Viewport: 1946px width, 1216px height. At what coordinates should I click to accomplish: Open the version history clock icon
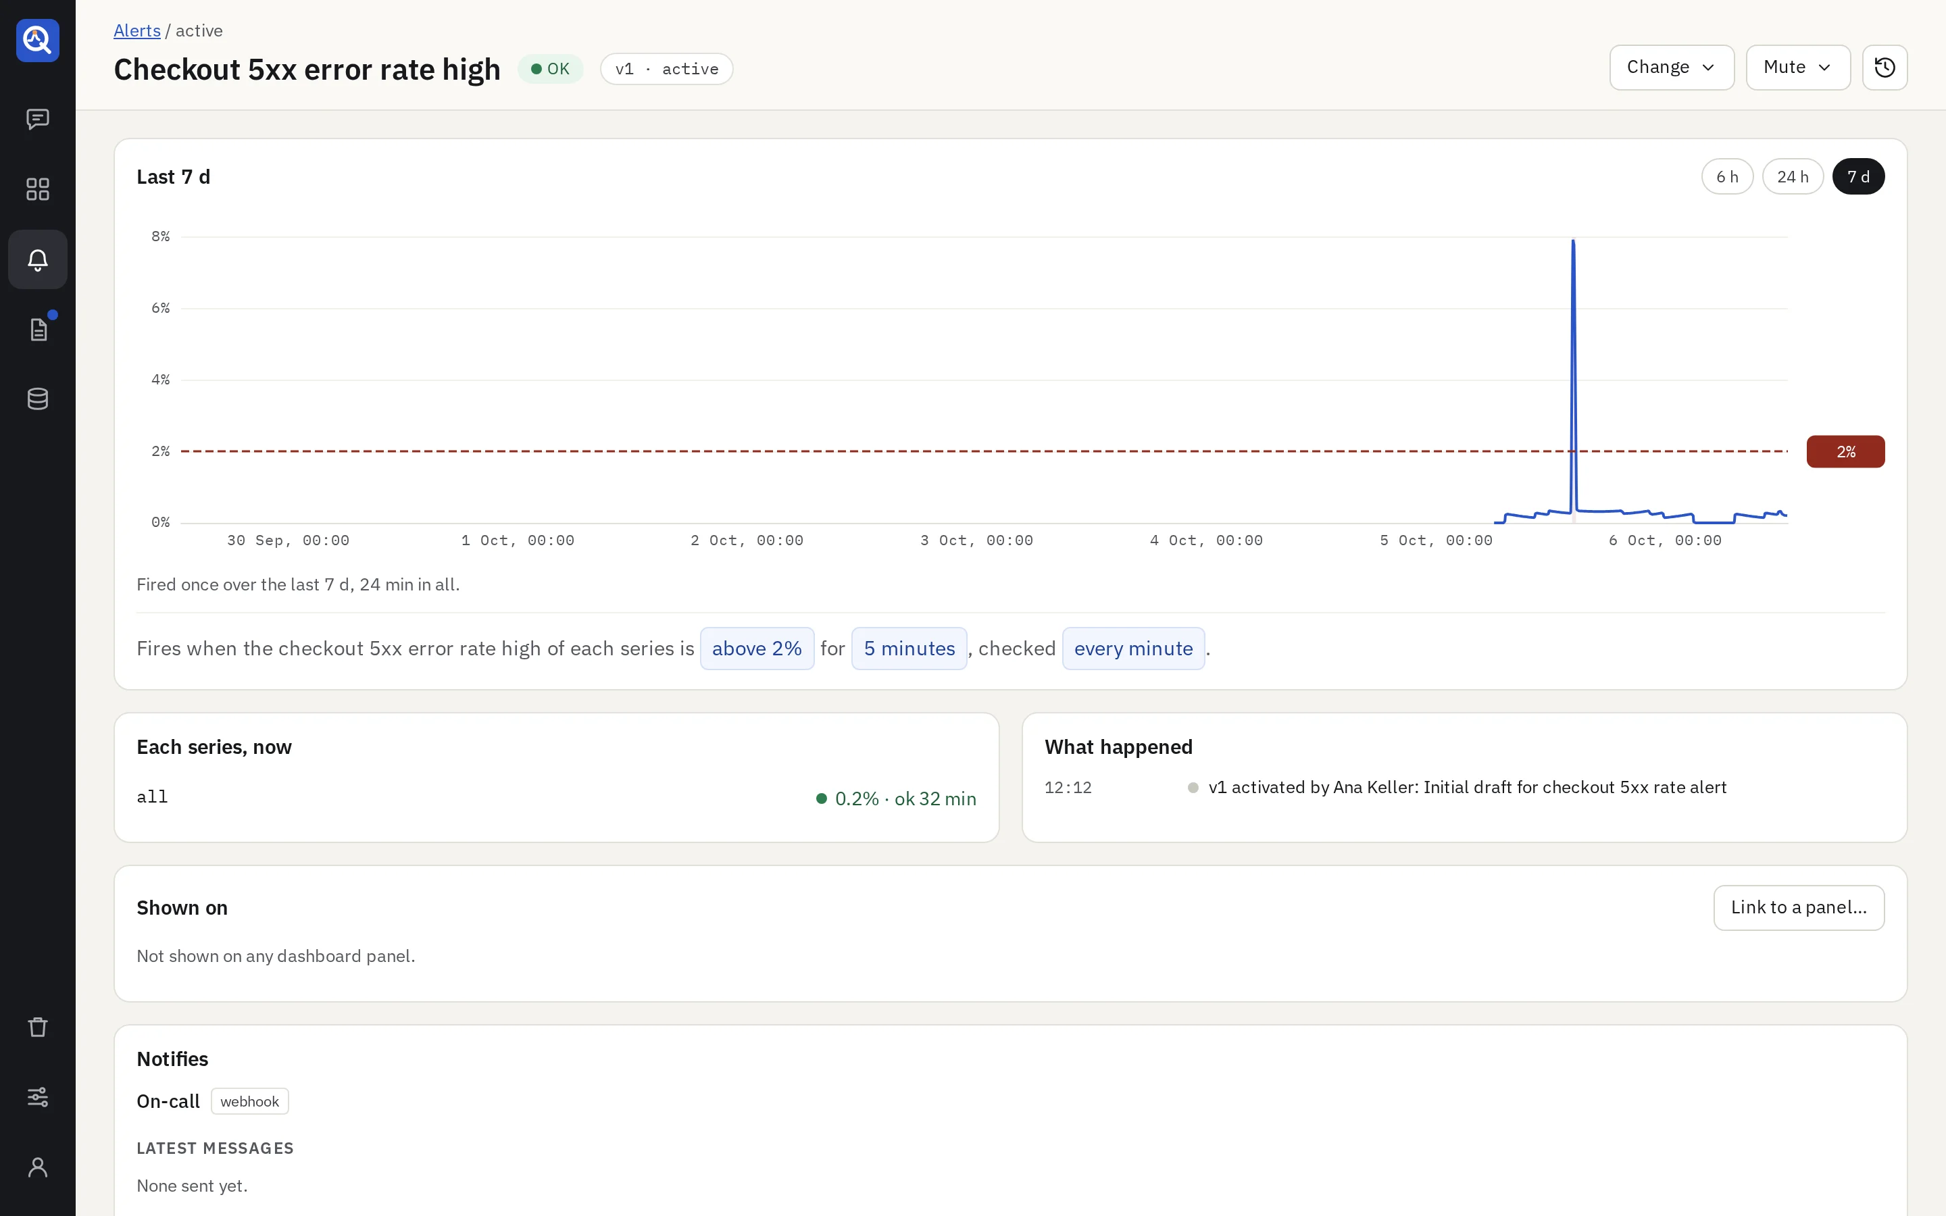point(1884,68)
